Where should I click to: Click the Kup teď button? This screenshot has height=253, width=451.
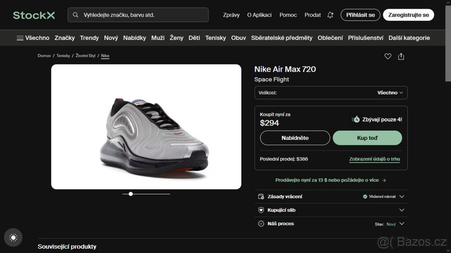tap(367, 138)
